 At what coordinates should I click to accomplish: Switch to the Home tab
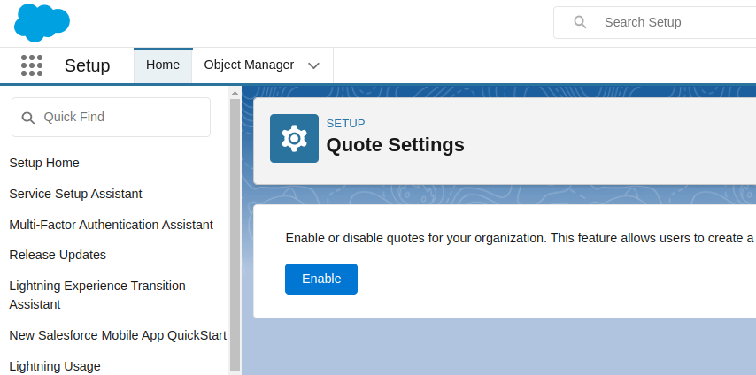click(x=163, y=65)
